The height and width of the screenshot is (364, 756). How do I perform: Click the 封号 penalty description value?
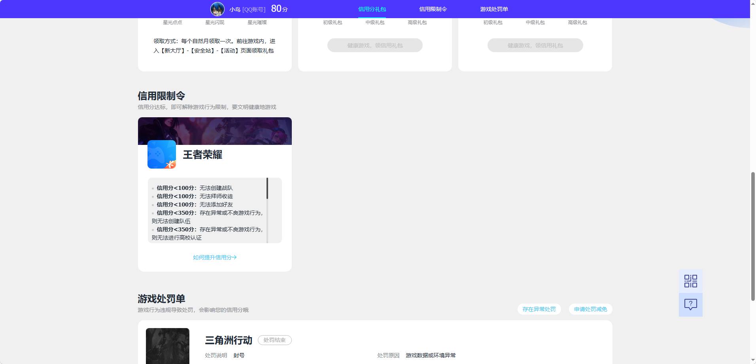point(239,355)
